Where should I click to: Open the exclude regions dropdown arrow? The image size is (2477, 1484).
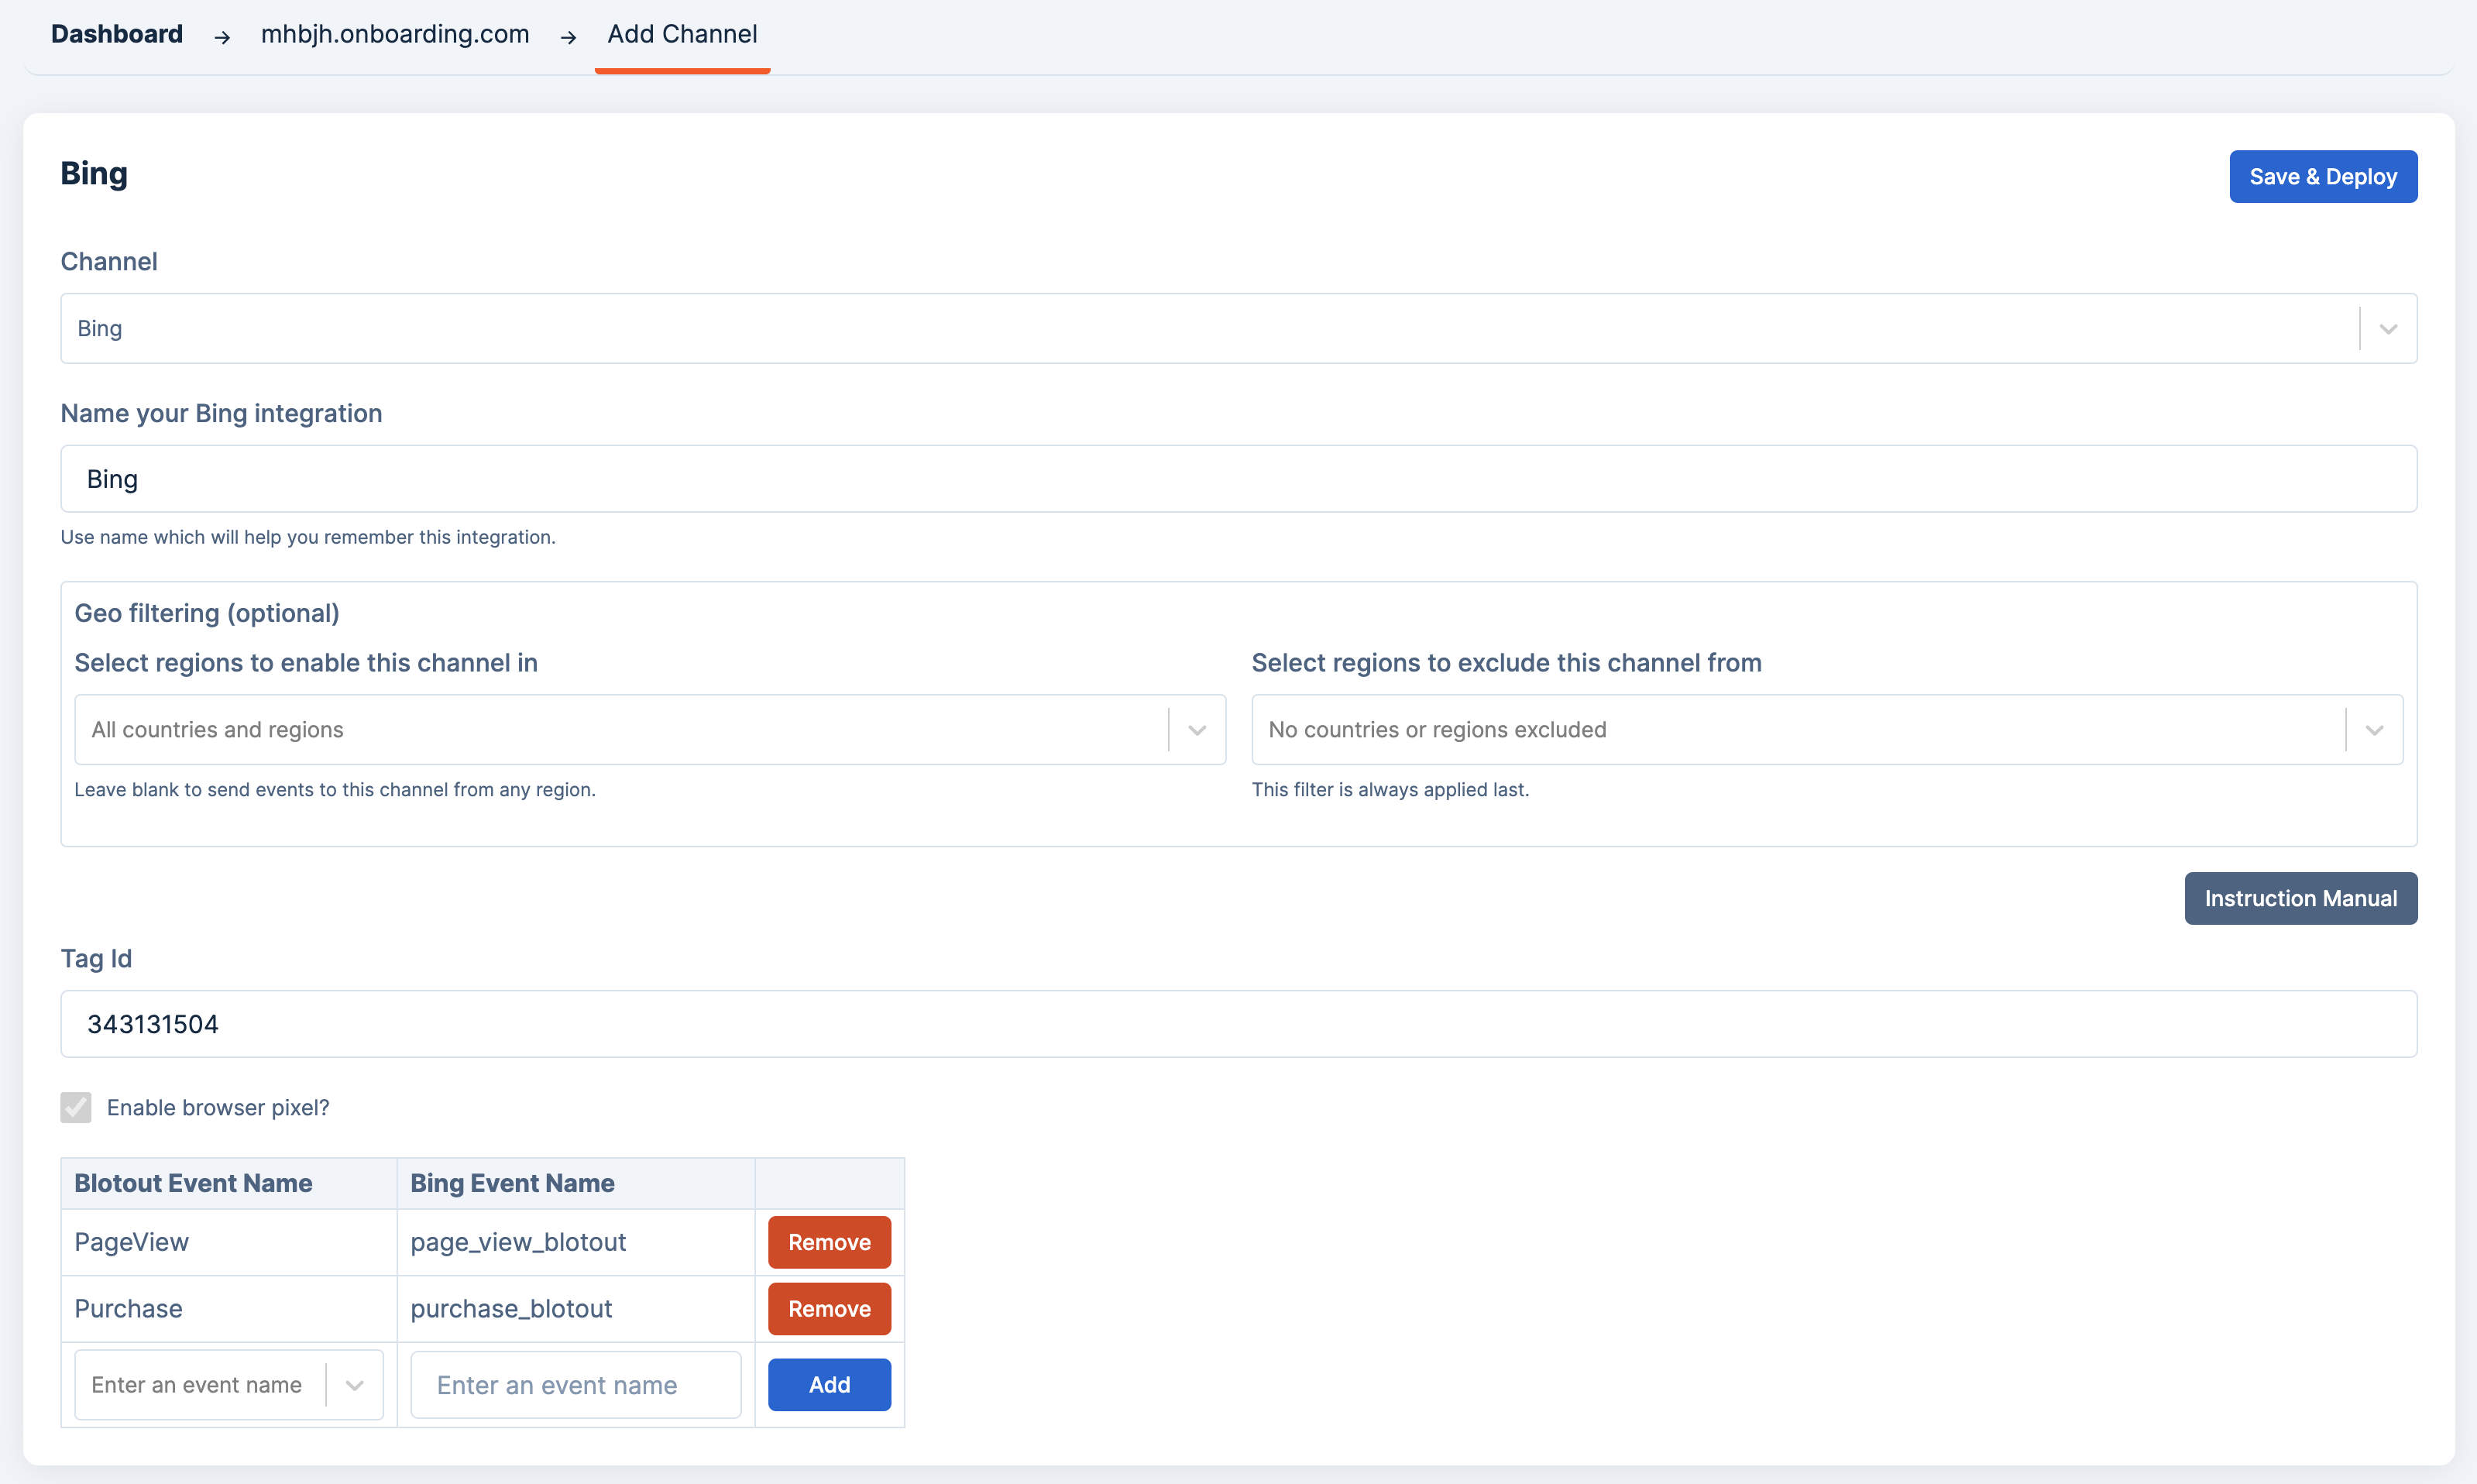[x=2374, y=730]
